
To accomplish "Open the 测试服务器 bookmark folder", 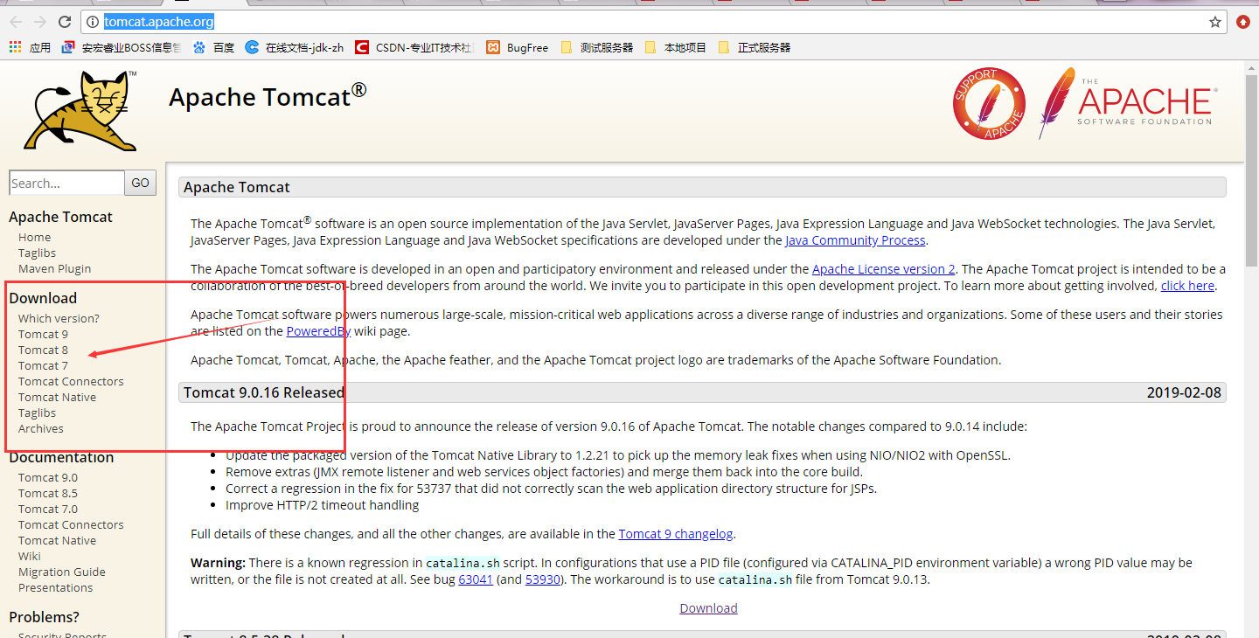I will pos(596,47).
